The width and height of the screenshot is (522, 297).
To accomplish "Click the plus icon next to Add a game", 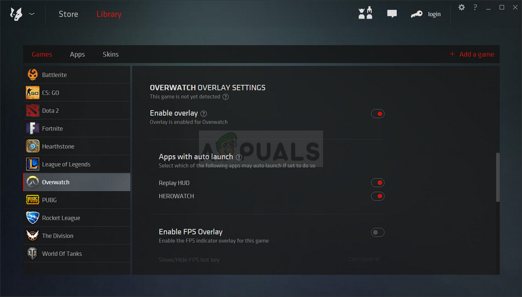I will click(x=452, y=54).
